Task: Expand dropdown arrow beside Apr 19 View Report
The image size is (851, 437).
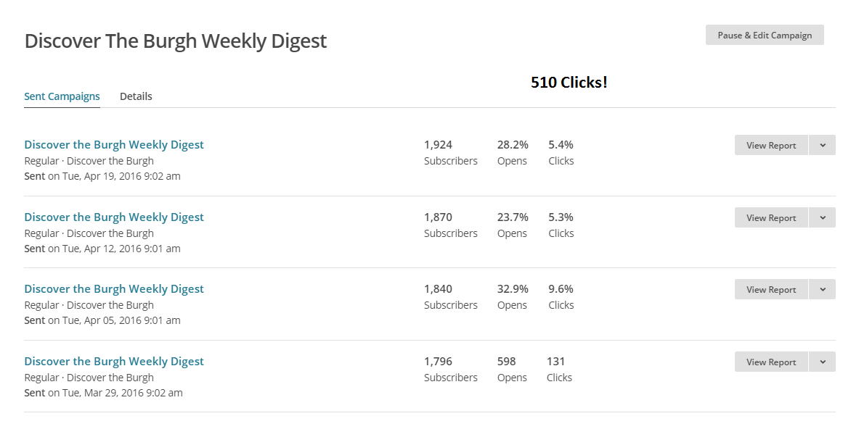Action: 823,146
